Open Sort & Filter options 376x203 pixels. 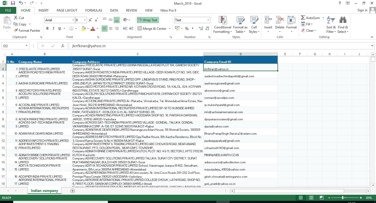click(x=331, y=25)
